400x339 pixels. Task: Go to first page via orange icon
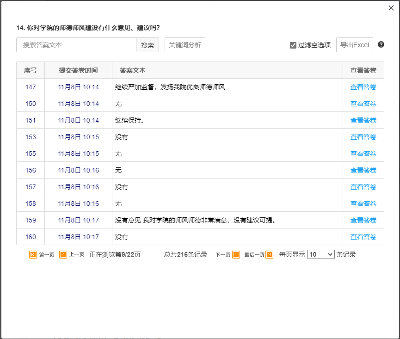click(33, 254)
